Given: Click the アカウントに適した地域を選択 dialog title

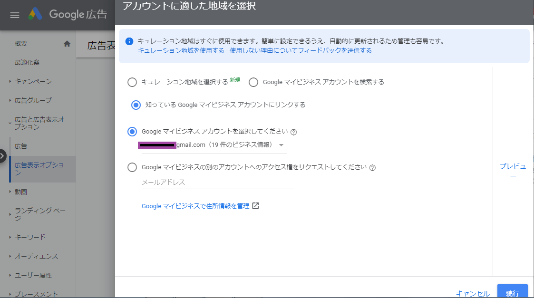Looking at the screenshot, I should point(189,6).
